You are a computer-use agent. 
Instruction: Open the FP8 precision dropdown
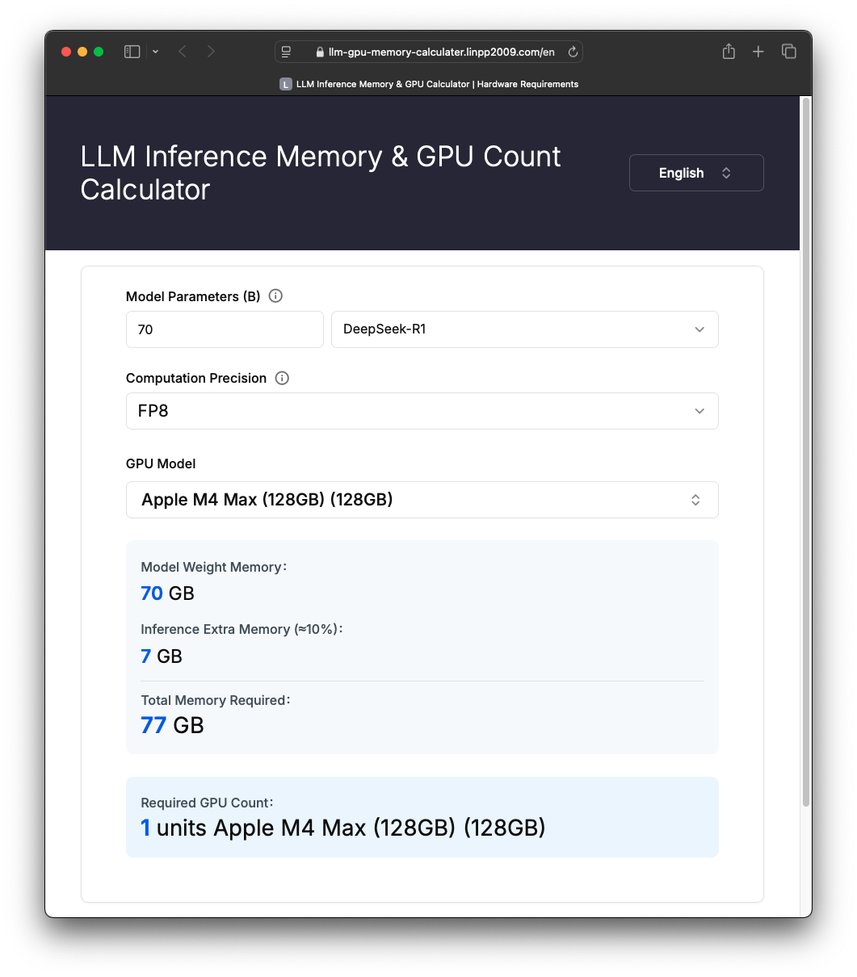pos(422,411)
